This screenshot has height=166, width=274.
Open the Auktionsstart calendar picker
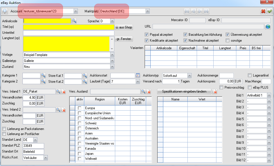[x=138, y=75]
